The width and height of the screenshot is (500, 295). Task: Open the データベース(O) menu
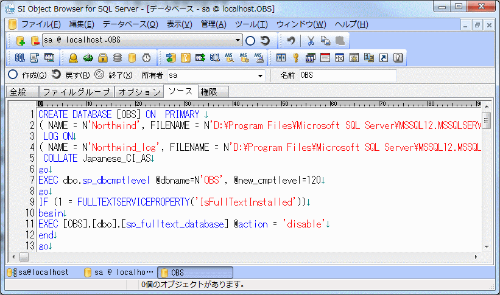(130, 24)
